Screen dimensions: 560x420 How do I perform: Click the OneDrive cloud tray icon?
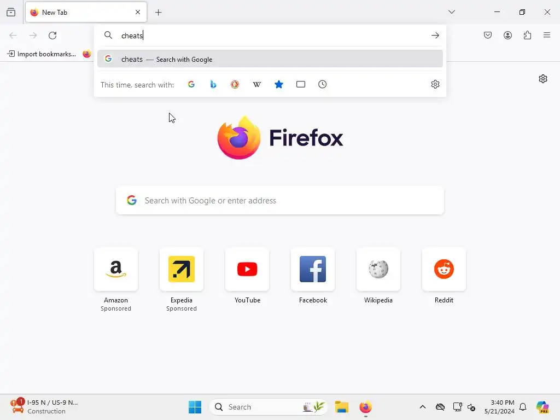point(440,407)
